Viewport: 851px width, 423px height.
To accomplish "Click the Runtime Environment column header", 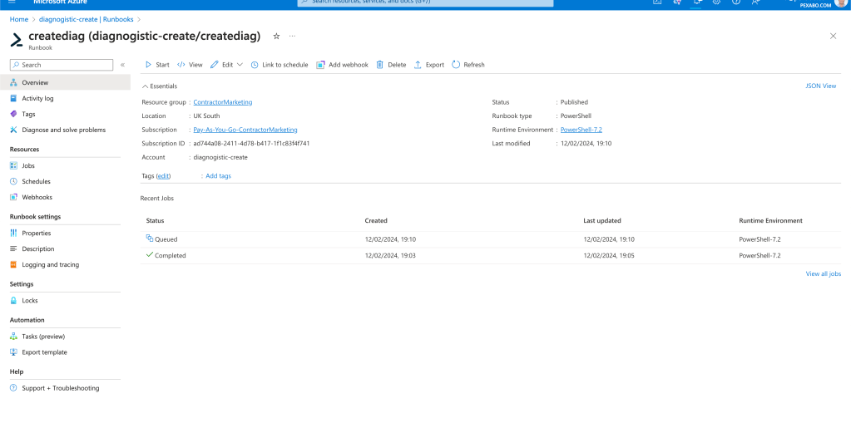I will 770,221.
